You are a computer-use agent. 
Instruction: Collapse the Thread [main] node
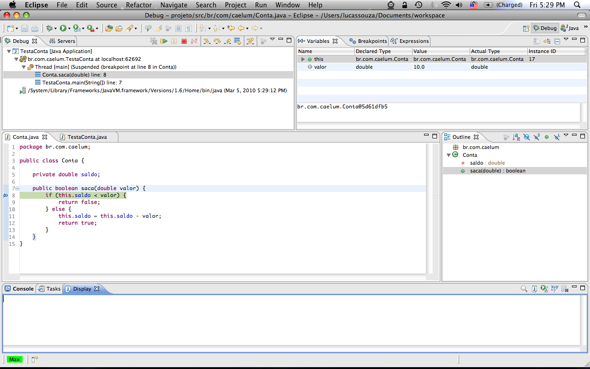click(x=24, y=67)
